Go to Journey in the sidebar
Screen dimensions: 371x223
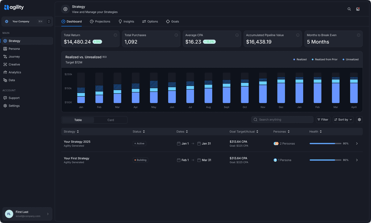pos(14,57)
